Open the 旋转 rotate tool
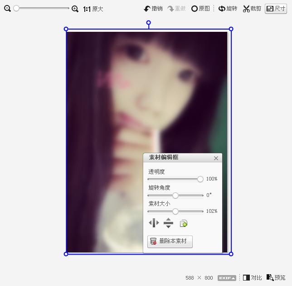The height and width of the screenshot is (286, 292). click(228, 9)
